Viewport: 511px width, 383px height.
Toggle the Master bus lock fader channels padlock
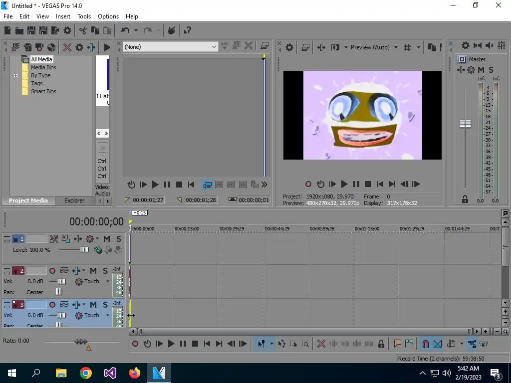(465, 199)
